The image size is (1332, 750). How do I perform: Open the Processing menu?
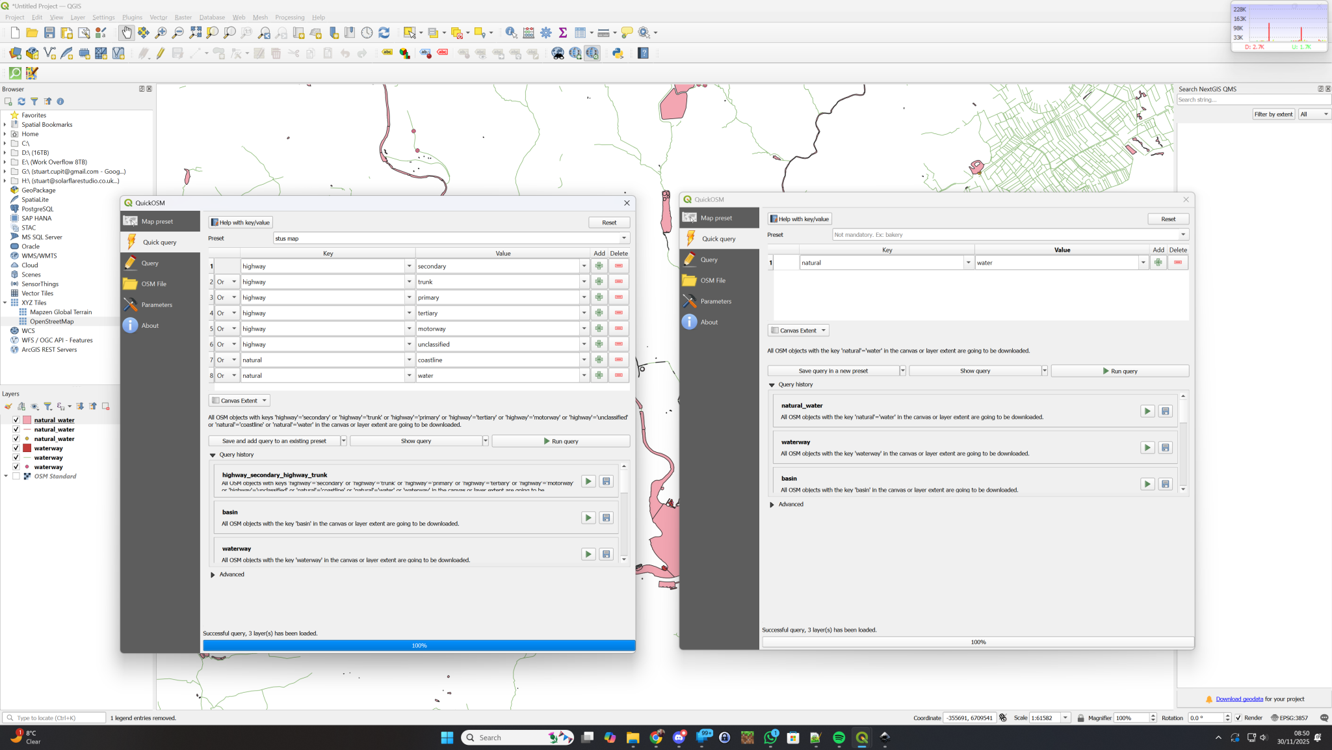(289, 17)
